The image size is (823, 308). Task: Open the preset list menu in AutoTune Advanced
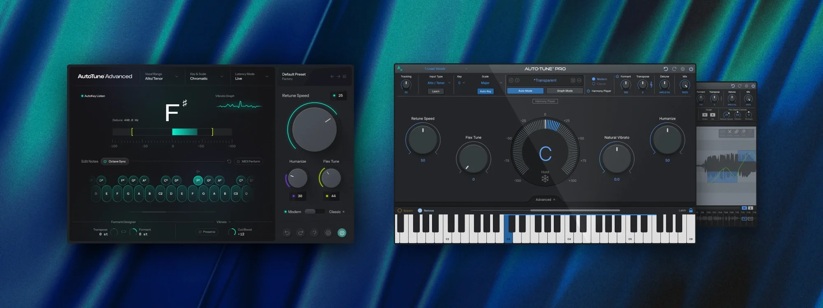click(344, 76)
